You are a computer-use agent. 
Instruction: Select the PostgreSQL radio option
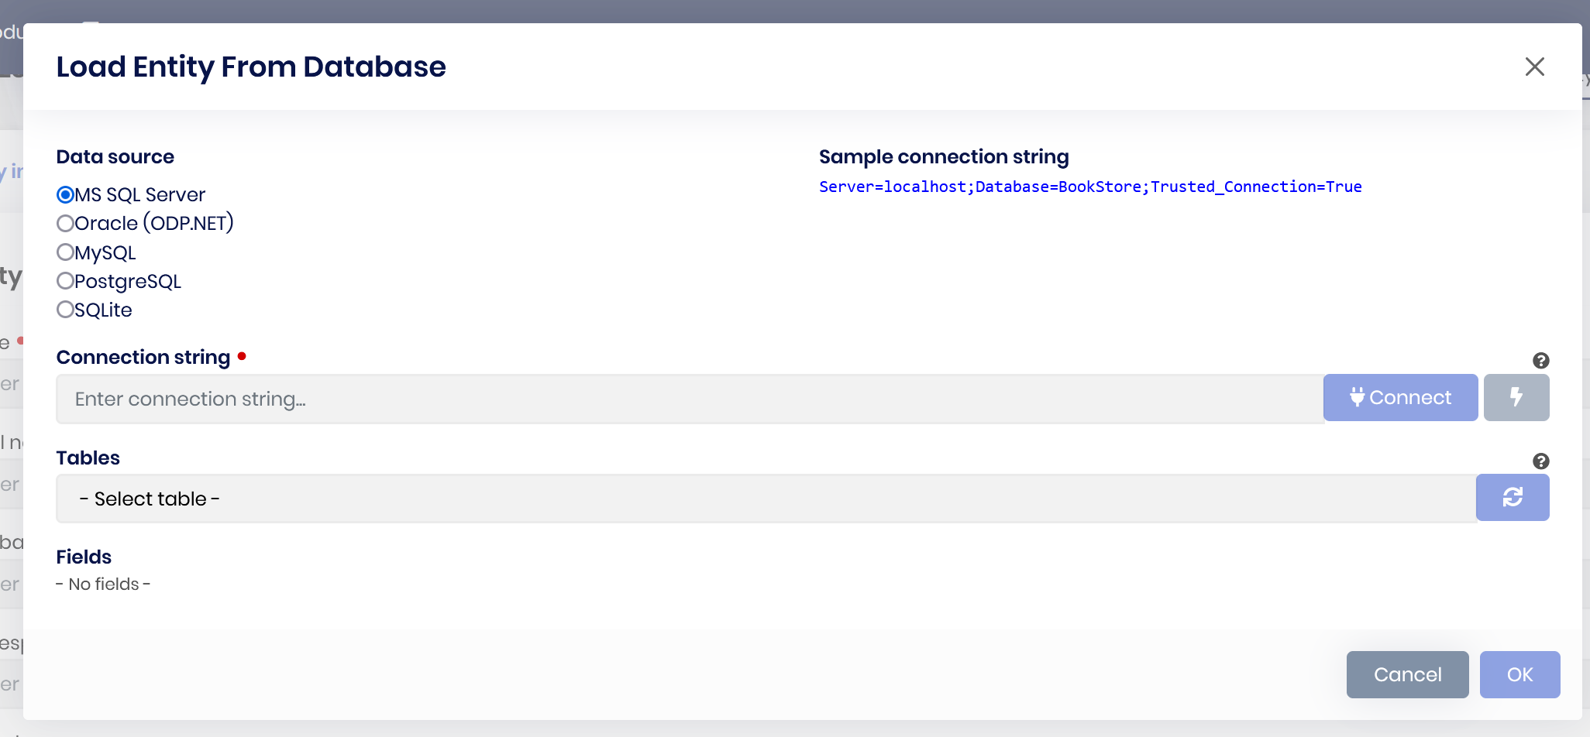tap(66, 281)
